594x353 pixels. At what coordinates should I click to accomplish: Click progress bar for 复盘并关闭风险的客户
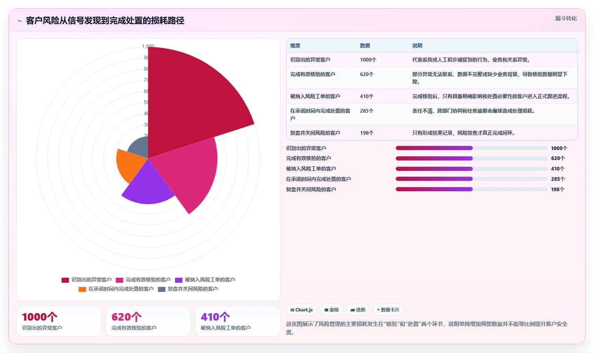tap(472, 189)
